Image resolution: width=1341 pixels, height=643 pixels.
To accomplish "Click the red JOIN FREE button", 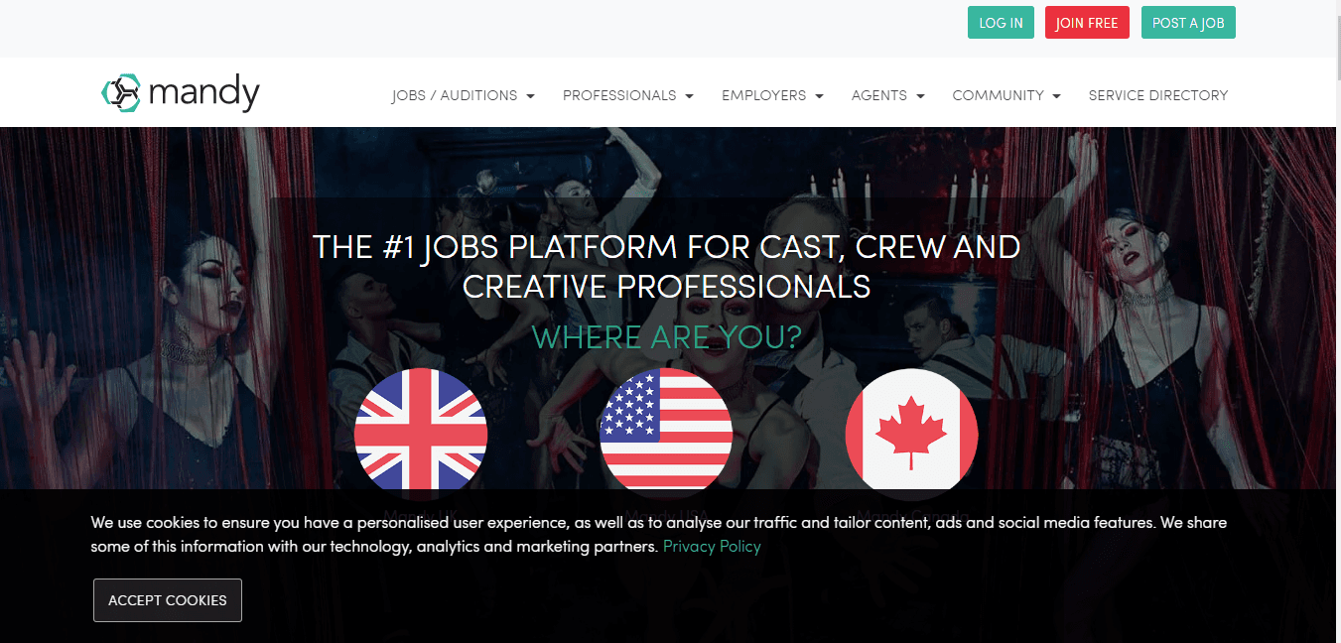I will coord(1087,23).
